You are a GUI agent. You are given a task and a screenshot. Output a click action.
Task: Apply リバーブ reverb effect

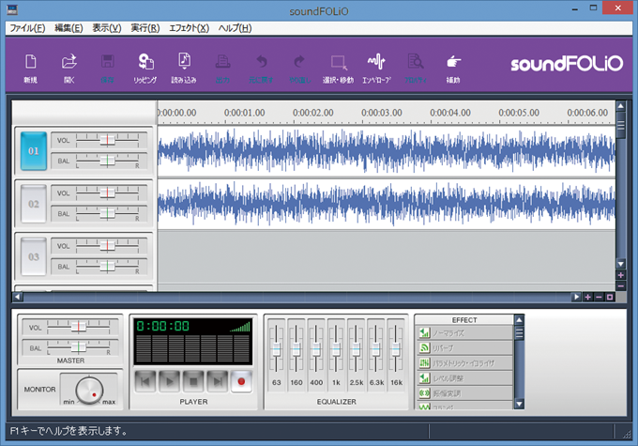(464, 348)
